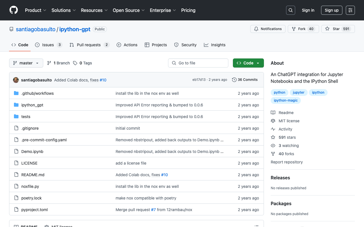Click the file icon next to poetry.lock
This screenshot has height=227, width=364.
[x=16, y=198]
